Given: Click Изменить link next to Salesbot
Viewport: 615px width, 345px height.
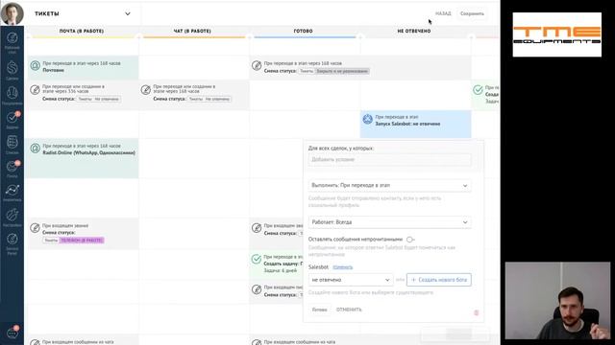Looking at the screenshot, I should coord(342,267).
